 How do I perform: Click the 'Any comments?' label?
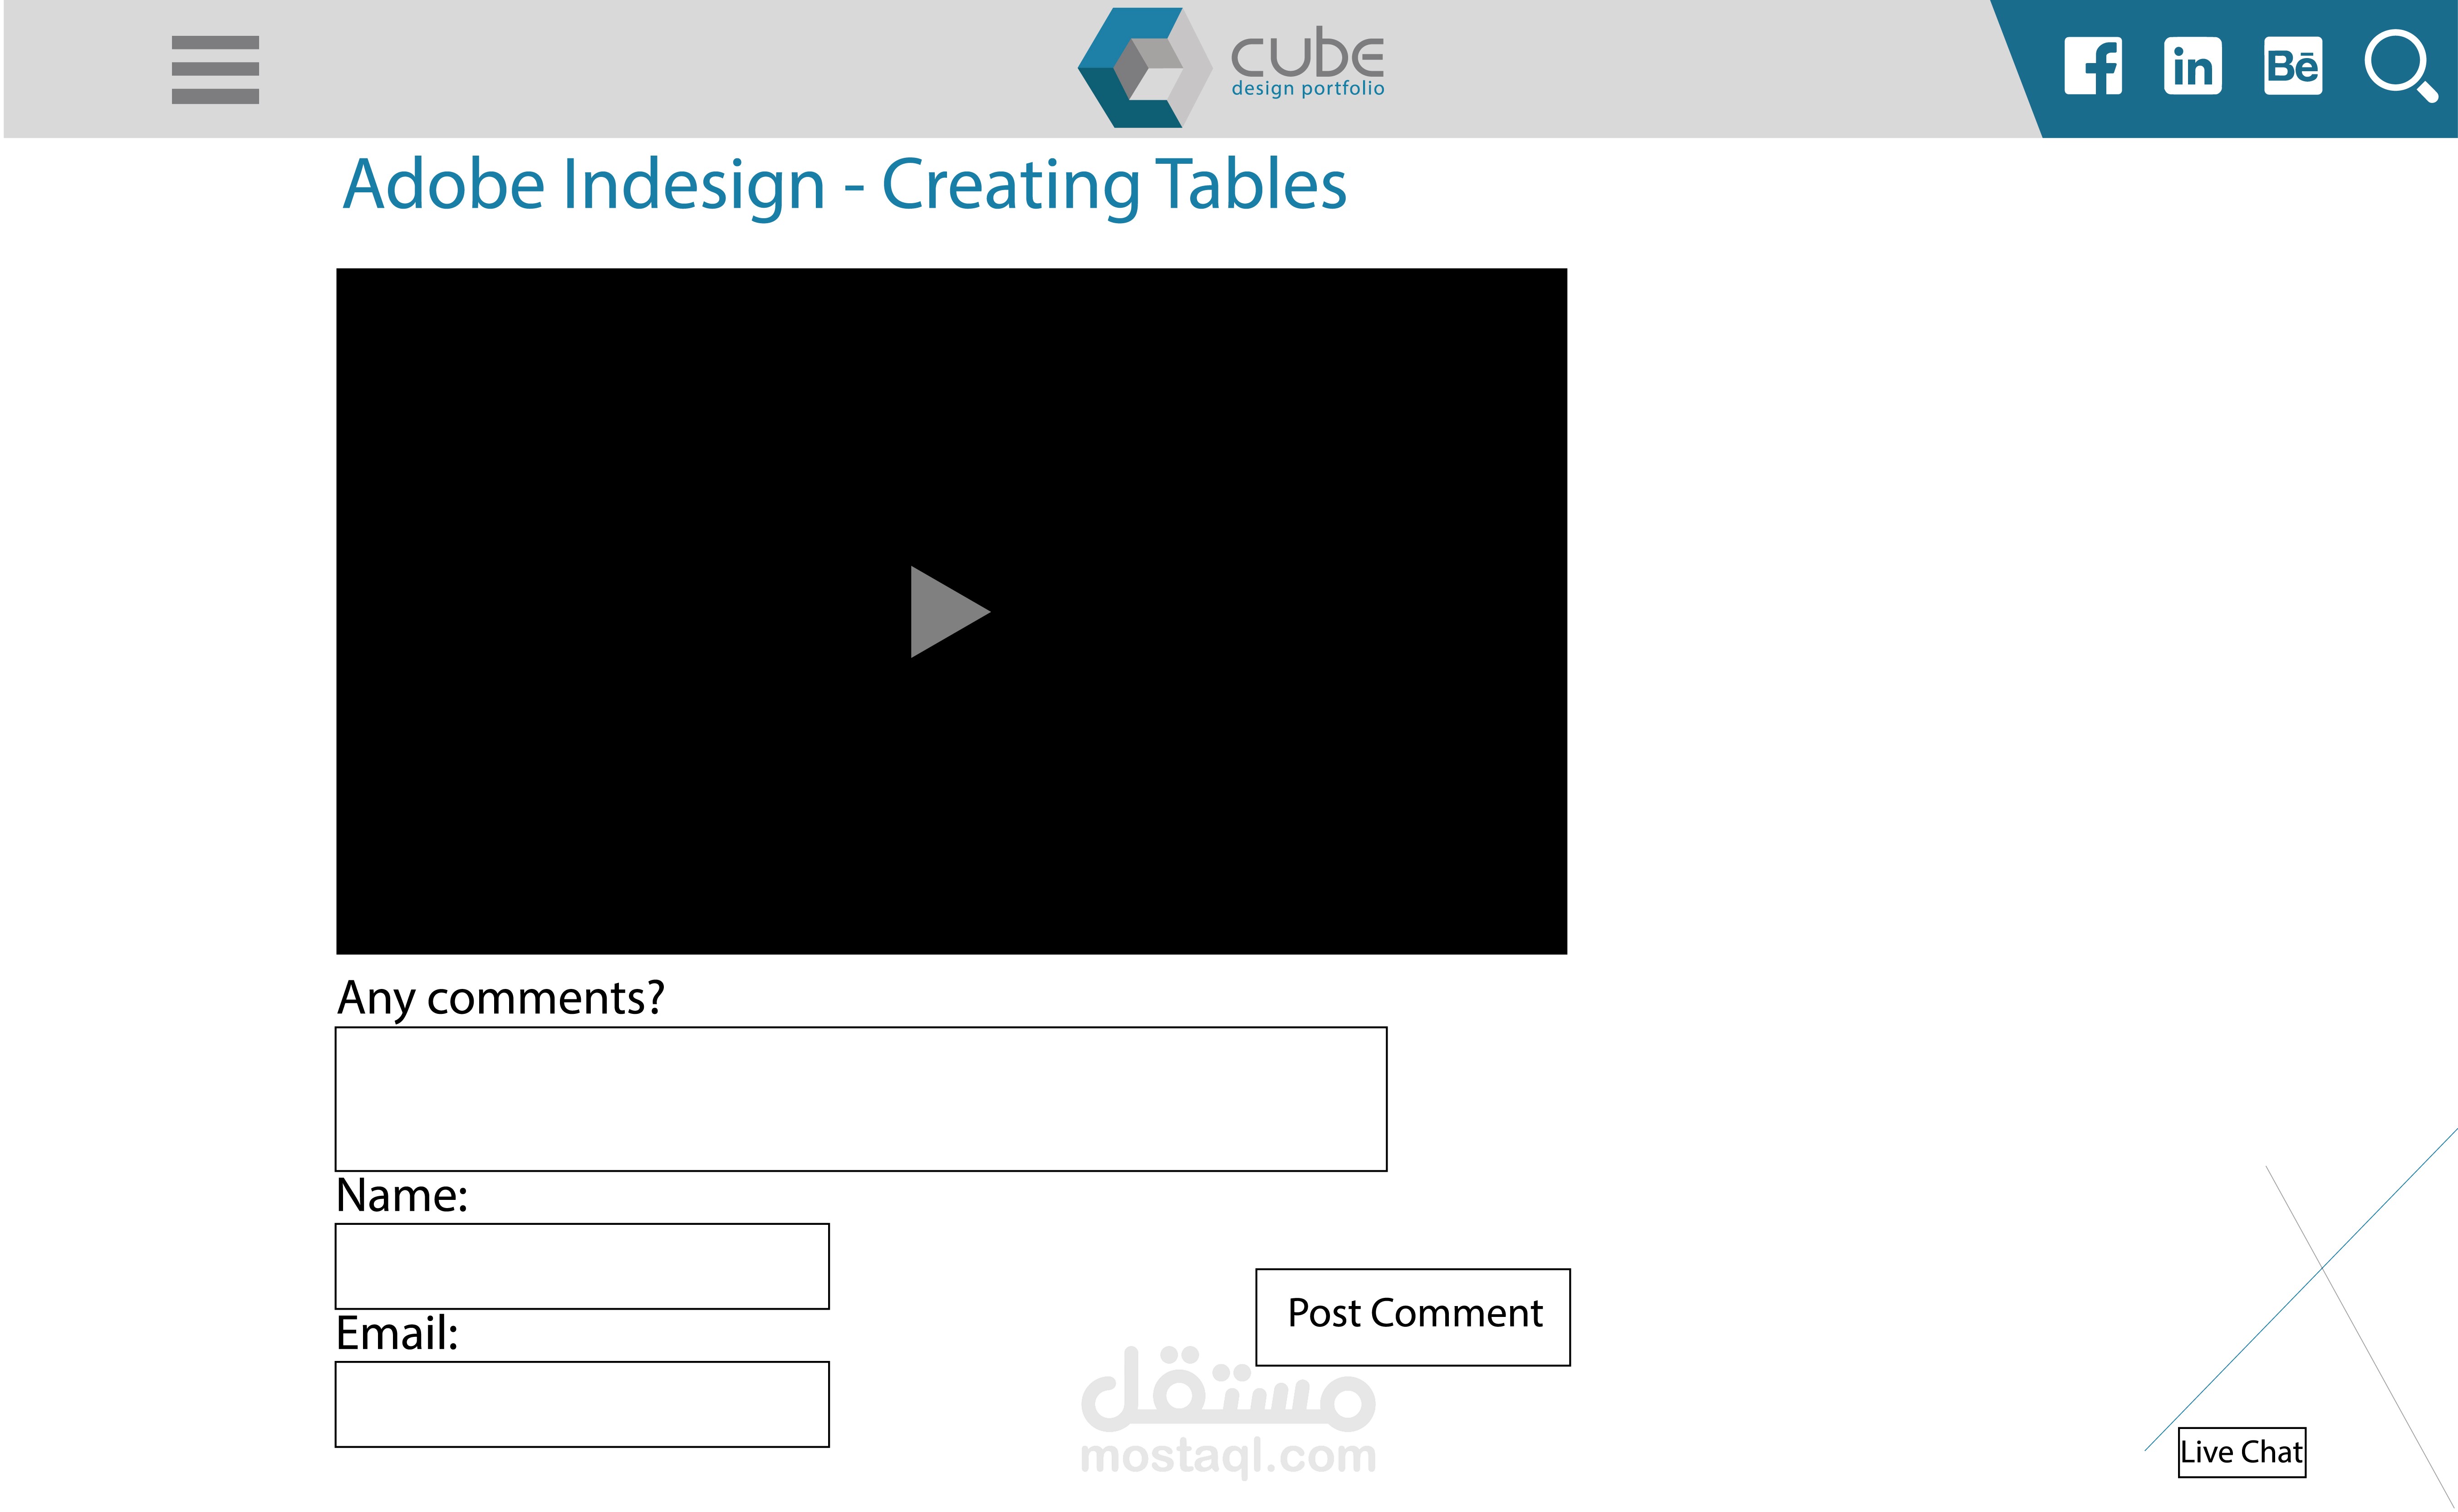coord(500,997)
